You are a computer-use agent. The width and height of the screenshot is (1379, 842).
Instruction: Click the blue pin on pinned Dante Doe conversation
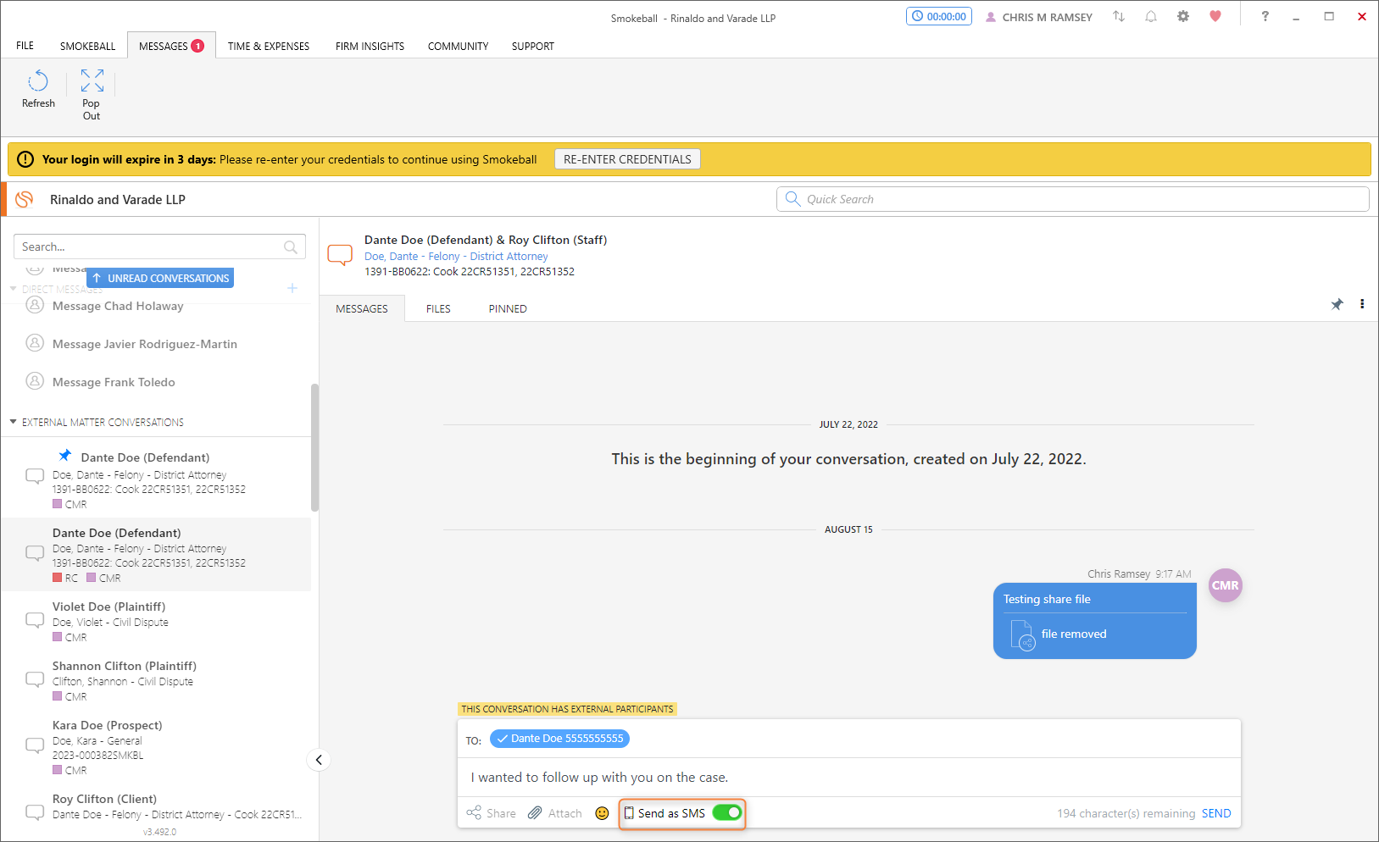click(x=65, y=456)
